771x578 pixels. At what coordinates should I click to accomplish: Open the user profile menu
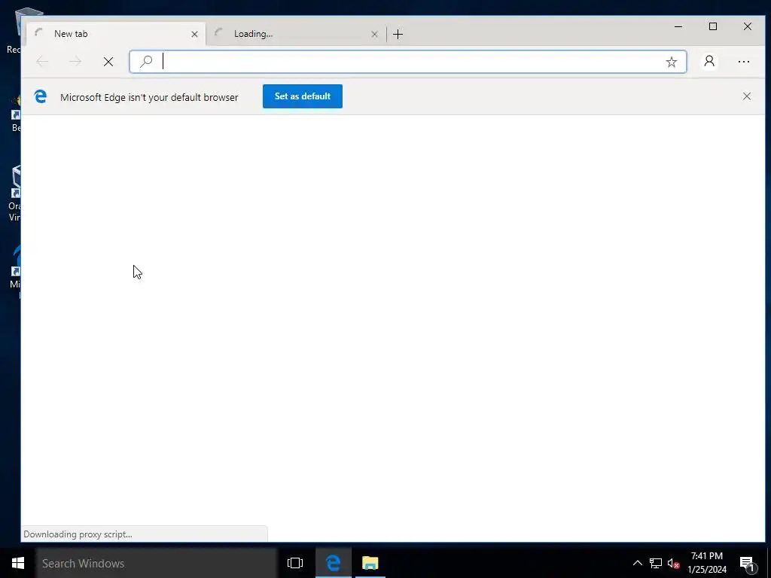pyautogui.click(x=709, y=62)
